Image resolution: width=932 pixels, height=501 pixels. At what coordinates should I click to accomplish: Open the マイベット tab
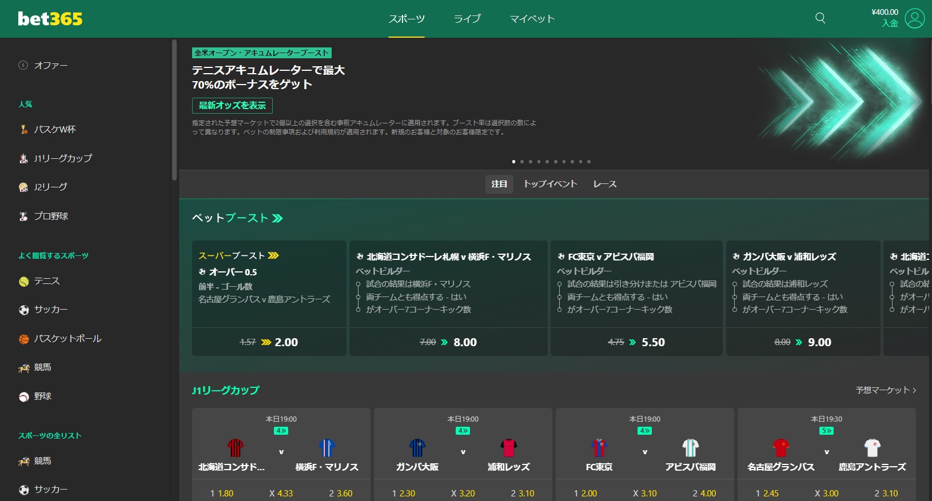[x=532, y=19]
